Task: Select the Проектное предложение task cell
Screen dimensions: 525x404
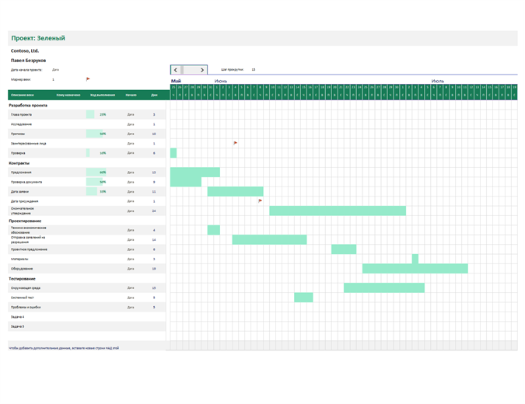Action: click(x=29, y=249)
